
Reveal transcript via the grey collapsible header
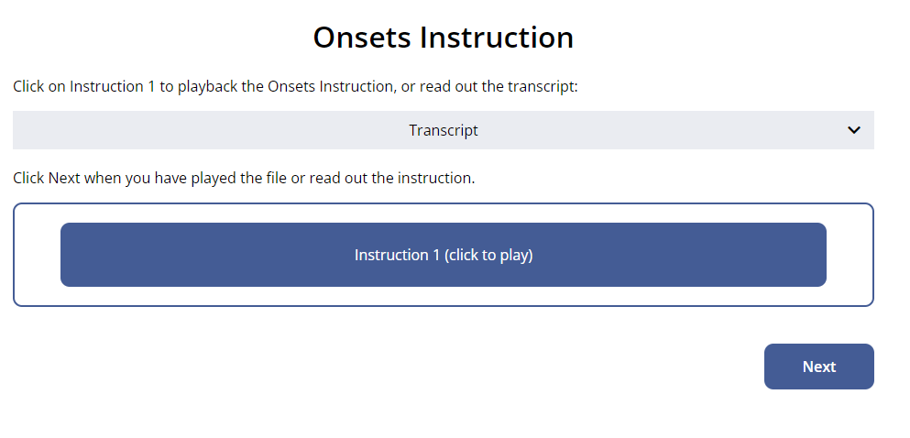444,130
